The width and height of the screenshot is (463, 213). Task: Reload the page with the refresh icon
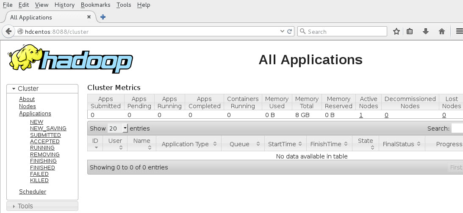pos(290,32)
